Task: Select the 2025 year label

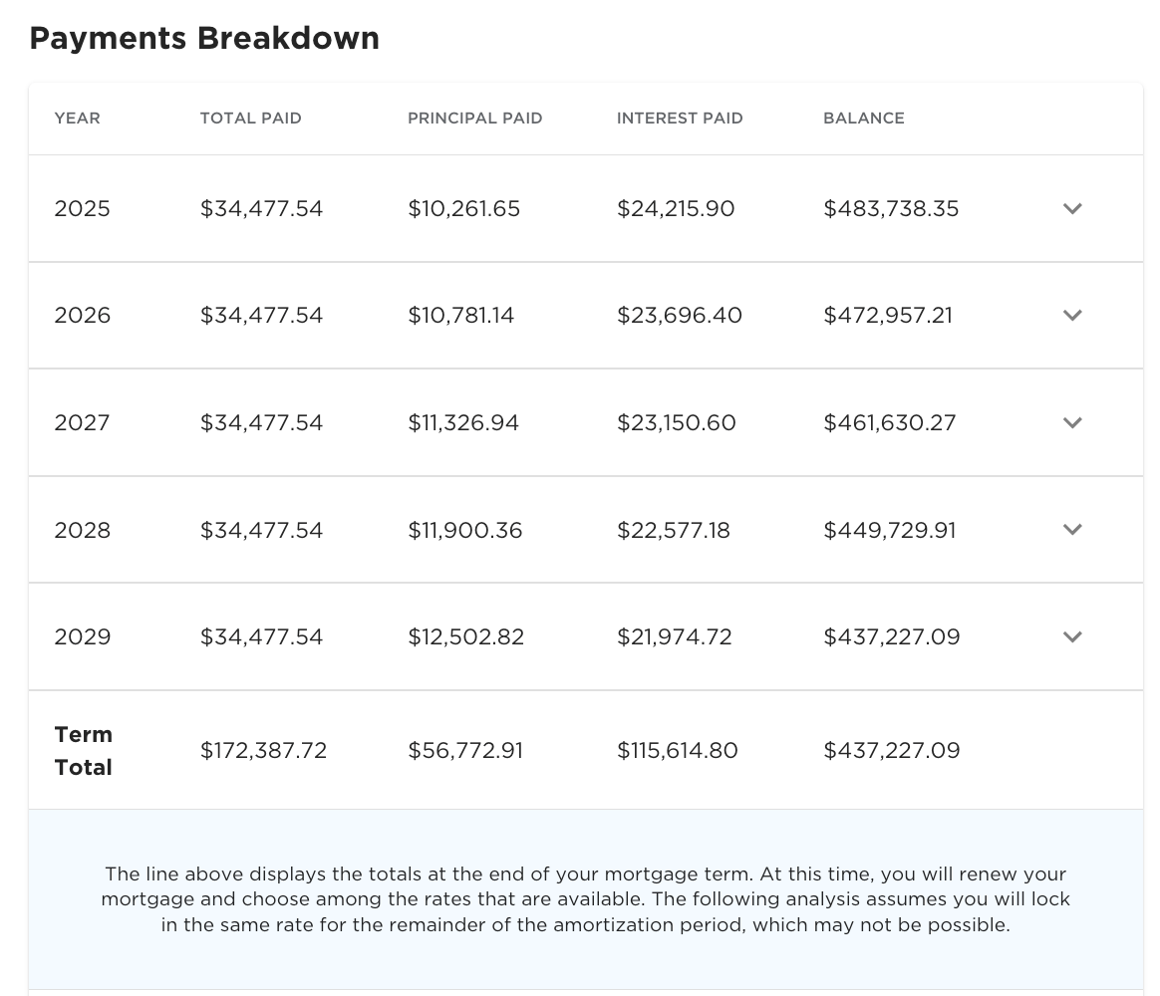Action: [83, 209]
